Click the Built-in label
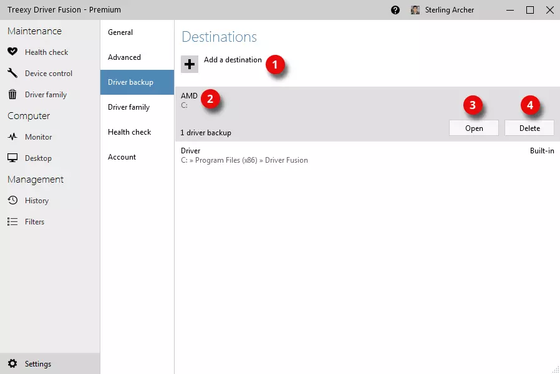The image size is (560, 374). [542, 151]
